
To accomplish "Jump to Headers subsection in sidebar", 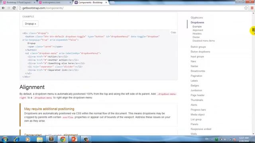I will (197, 34).
